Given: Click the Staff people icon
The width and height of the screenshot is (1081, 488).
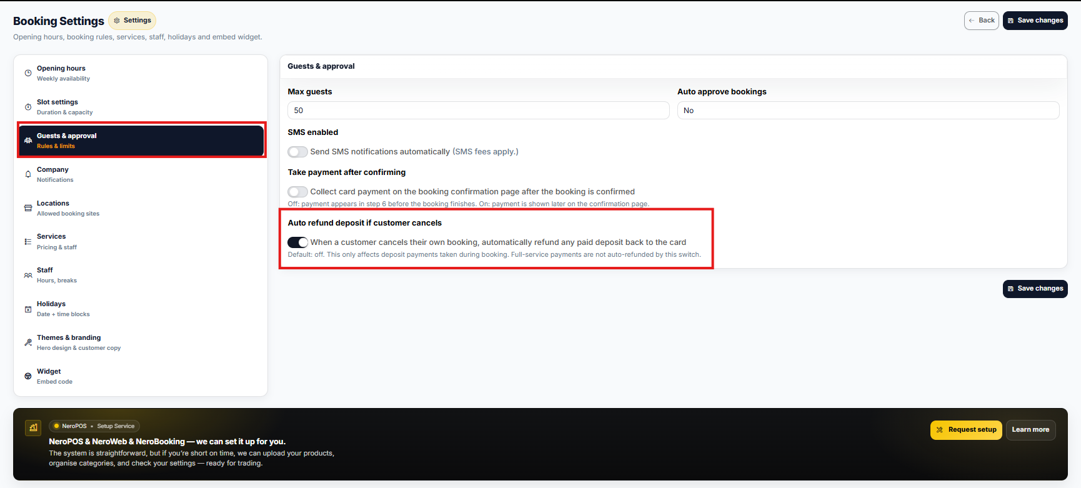Looking at the screenshot, I should pos(28,276).
